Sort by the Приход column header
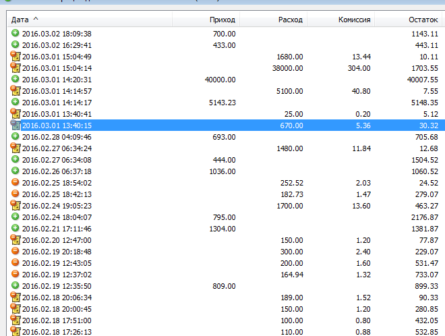Screen dimensions: 445x336 222,20
